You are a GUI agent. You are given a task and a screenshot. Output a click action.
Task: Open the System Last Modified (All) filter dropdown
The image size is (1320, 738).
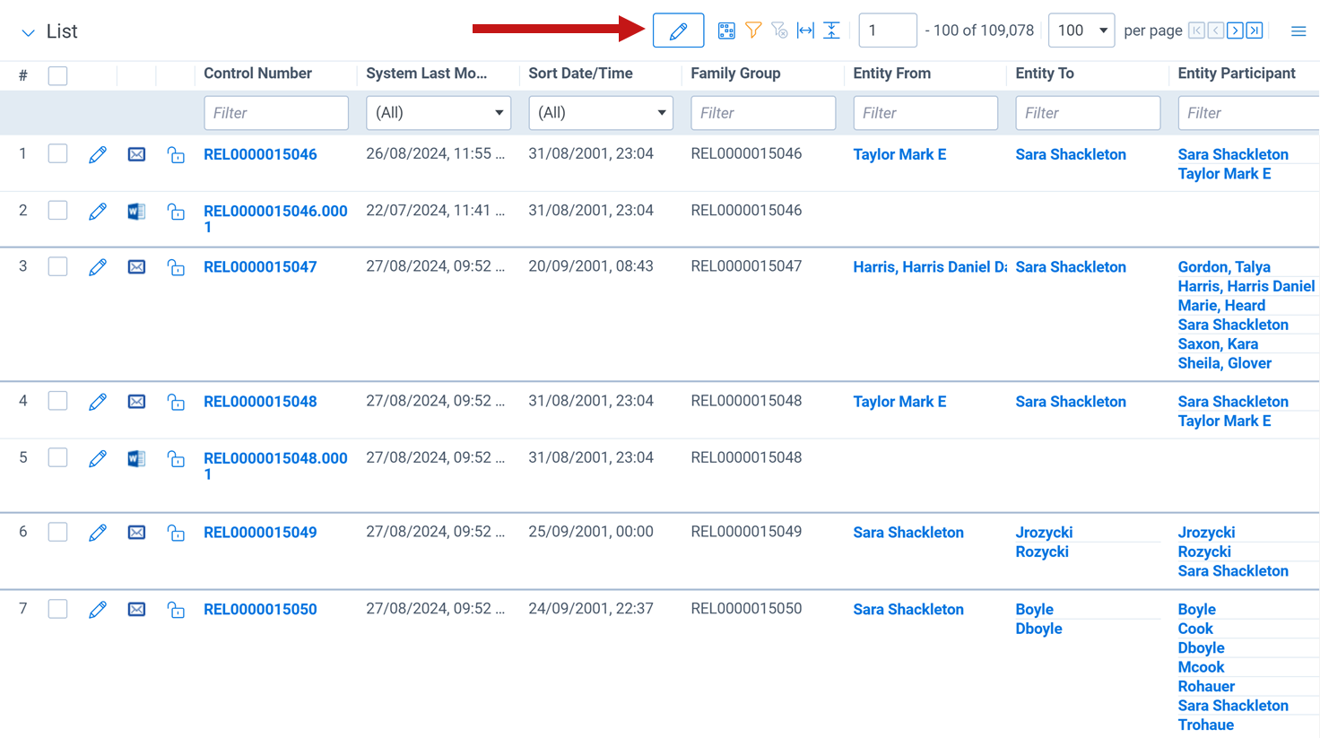439,113
